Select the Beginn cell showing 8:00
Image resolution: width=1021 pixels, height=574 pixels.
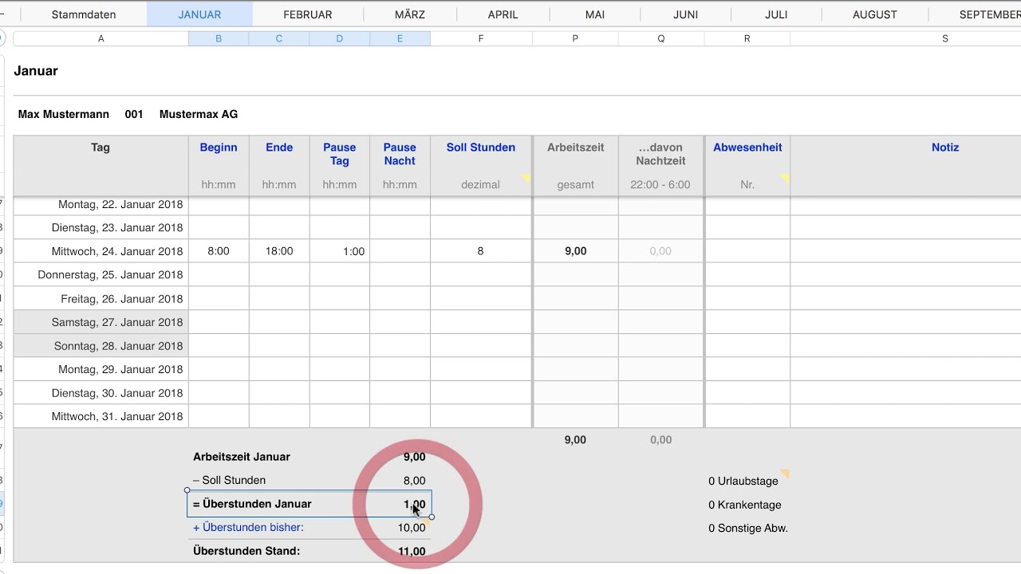pos(219,251)
